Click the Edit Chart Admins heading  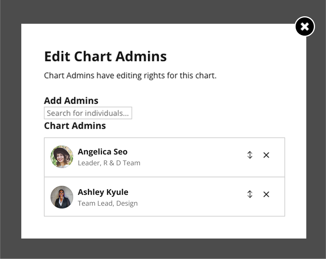coord(105,57)
